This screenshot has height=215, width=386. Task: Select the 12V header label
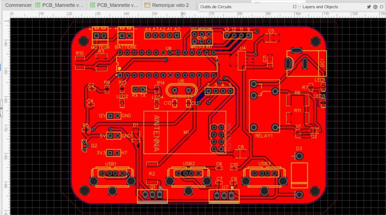102,115
